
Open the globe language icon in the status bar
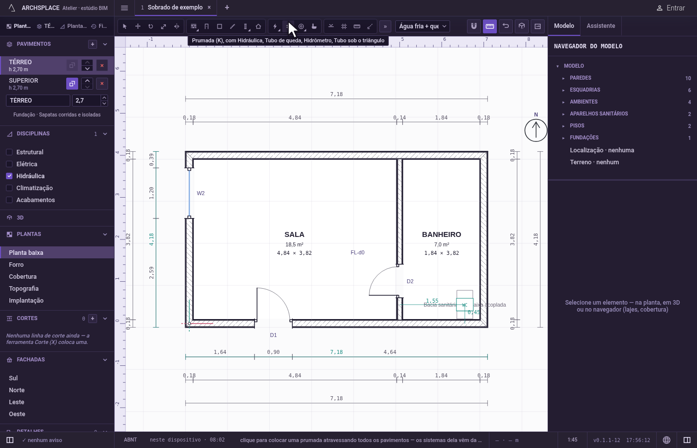pos(667,440)
